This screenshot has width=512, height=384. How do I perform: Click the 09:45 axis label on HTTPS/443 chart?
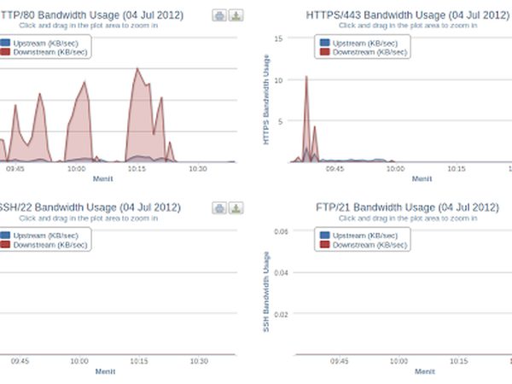335,169
